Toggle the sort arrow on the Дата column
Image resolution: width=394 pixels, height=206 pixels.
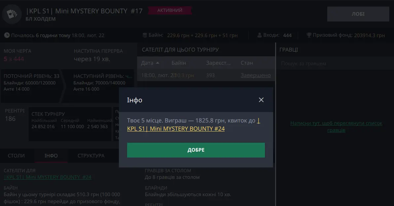[158, 63]
